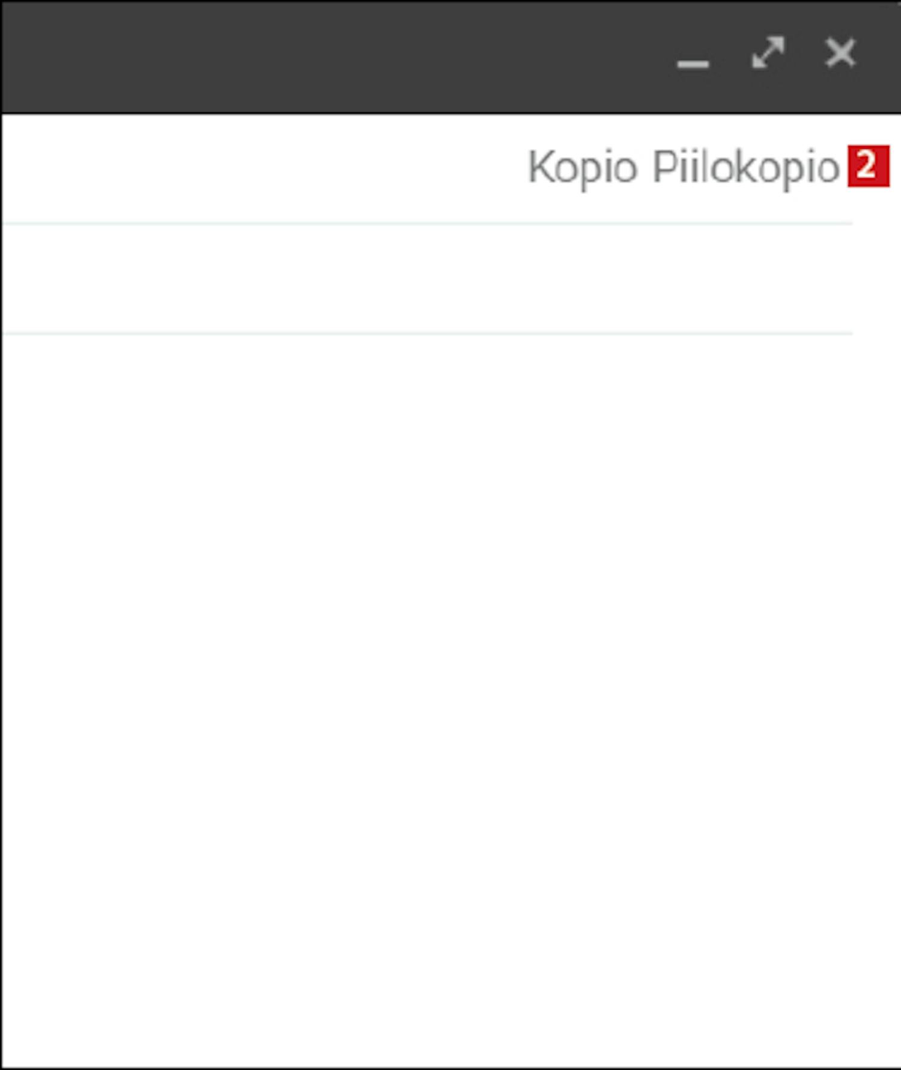Screen dimensions: 901x1070
Task: Select the diagonal arrows full-screen icon
Action: point(768,53)
